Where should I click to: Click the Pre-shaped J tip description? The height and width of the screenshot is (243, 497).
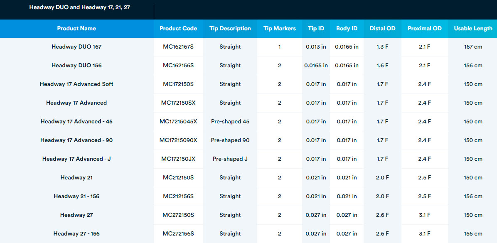tap(230, 159)
